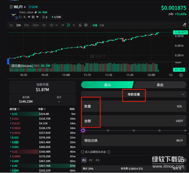The image size is (189, 173).
Task: Click the 优先费 0.00014 SOL setting
Action: [x=132, y=169]
